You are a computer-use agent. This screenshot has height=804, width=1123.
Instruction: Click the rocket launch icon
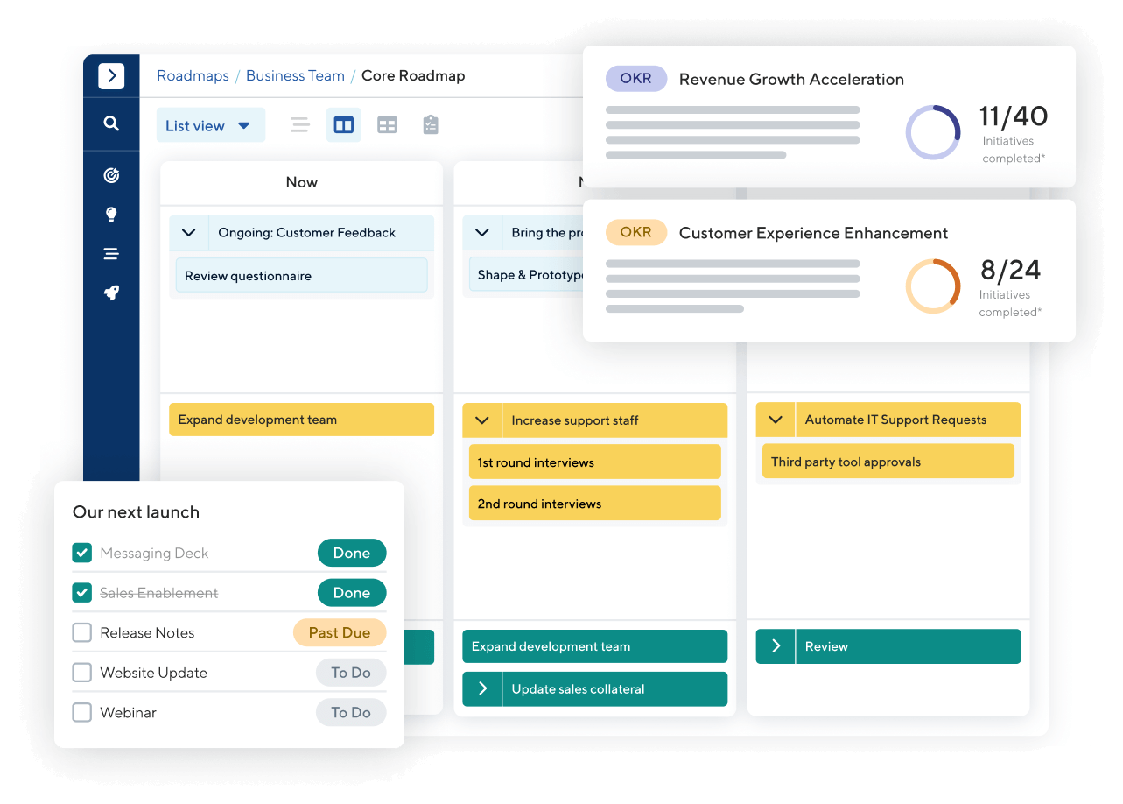point(111,293)
